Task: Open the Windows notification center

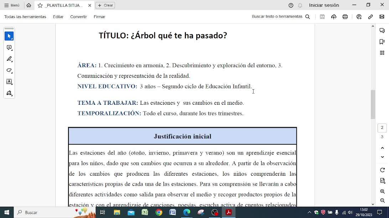Action: point(380,212)
